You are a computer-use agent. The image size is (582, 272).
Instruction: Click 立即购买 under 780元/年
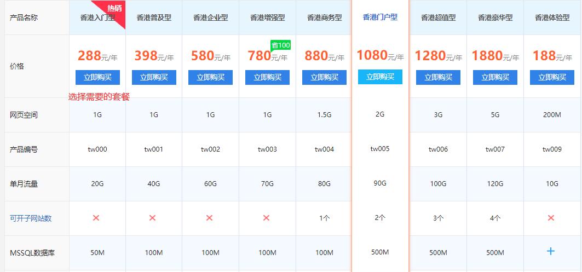267,77
